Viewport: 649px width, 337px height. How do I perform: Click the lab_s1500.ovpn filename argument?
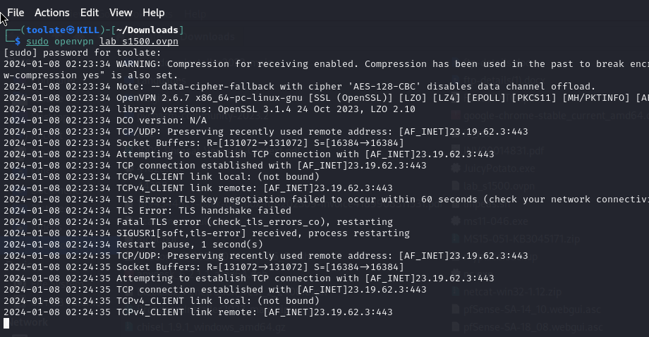click(139, 42)
